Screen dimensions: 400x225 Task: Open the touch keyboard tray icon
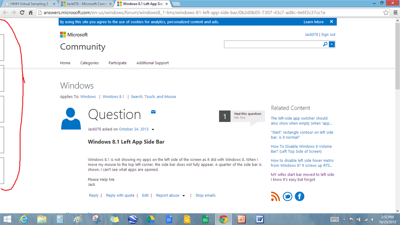point(334,220)
